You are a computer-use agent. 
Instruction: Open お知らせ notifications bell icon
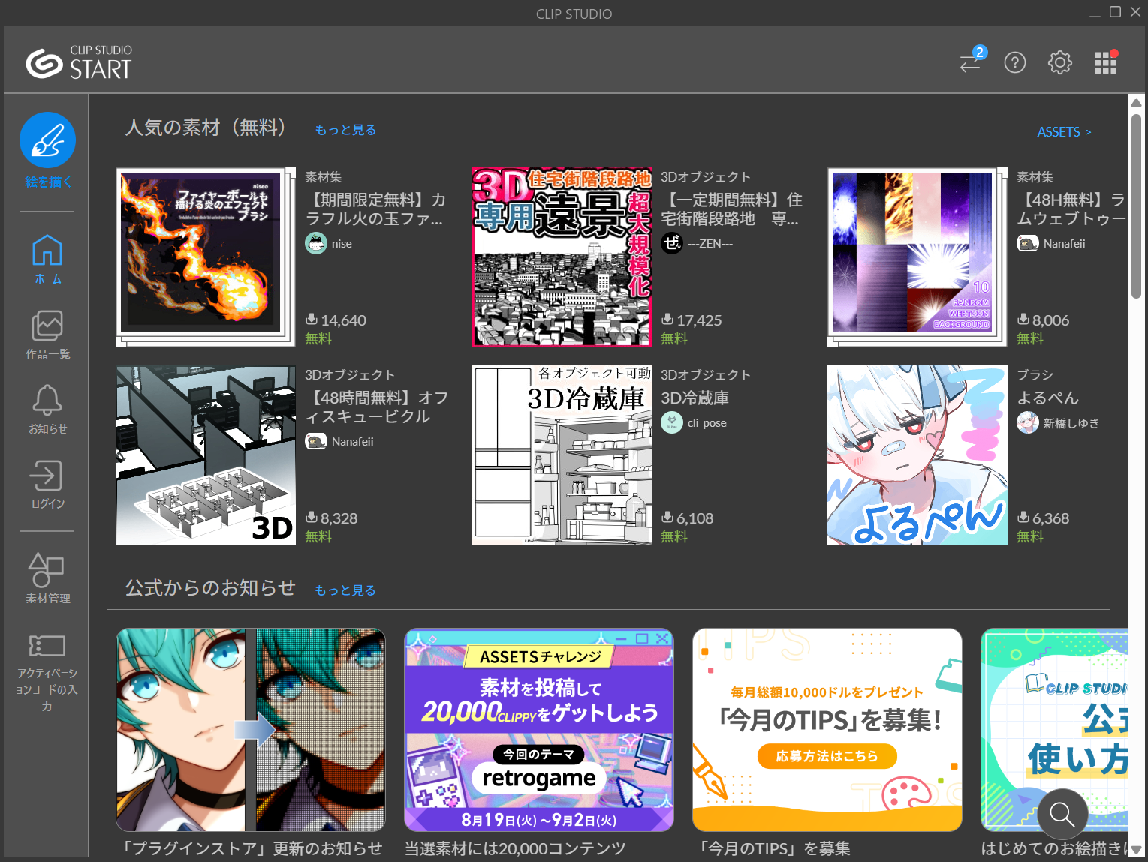[x=47, y=400]
